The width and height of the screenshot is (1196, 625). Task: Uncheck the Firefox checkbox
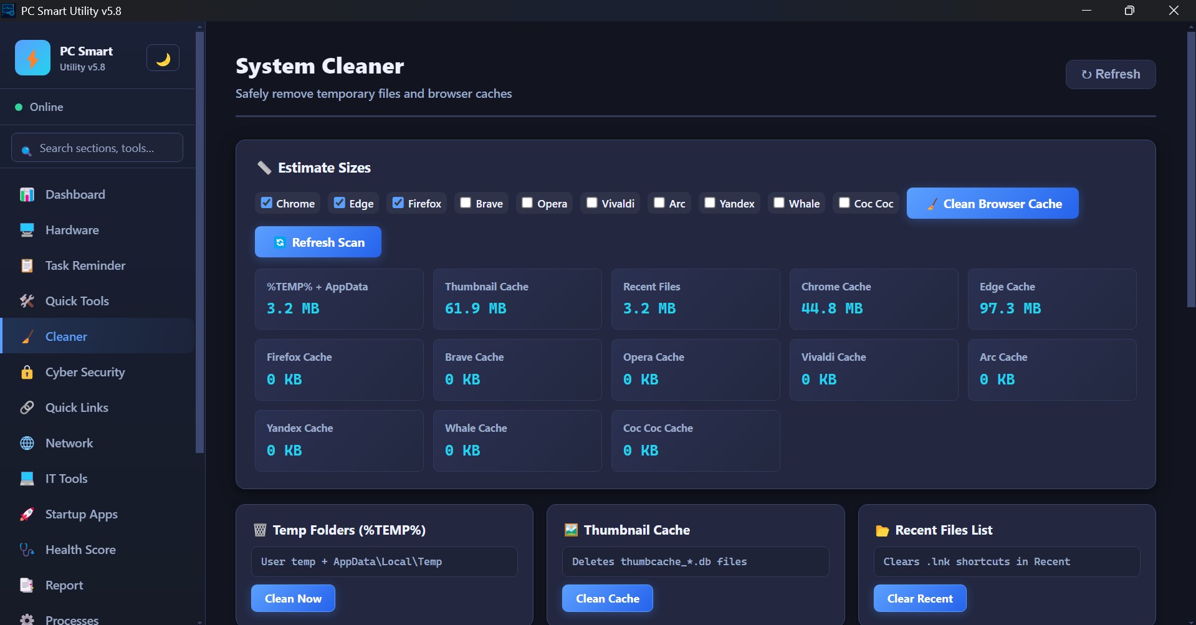398,203
